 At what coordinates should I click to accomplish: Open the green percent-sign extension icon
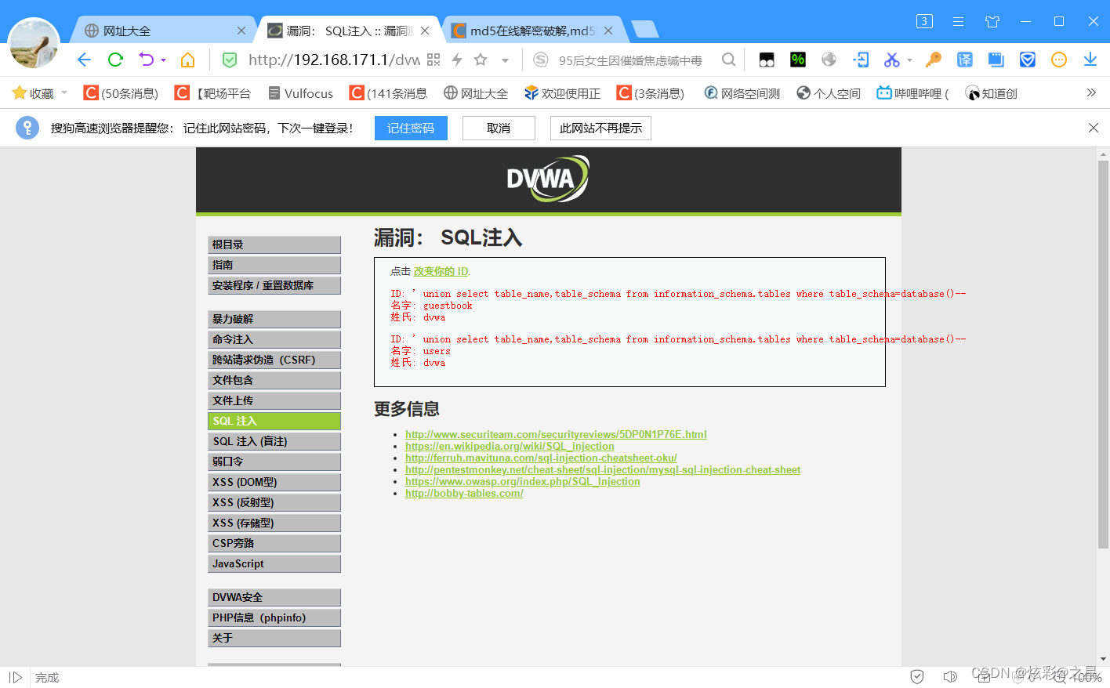coord(798,60)
